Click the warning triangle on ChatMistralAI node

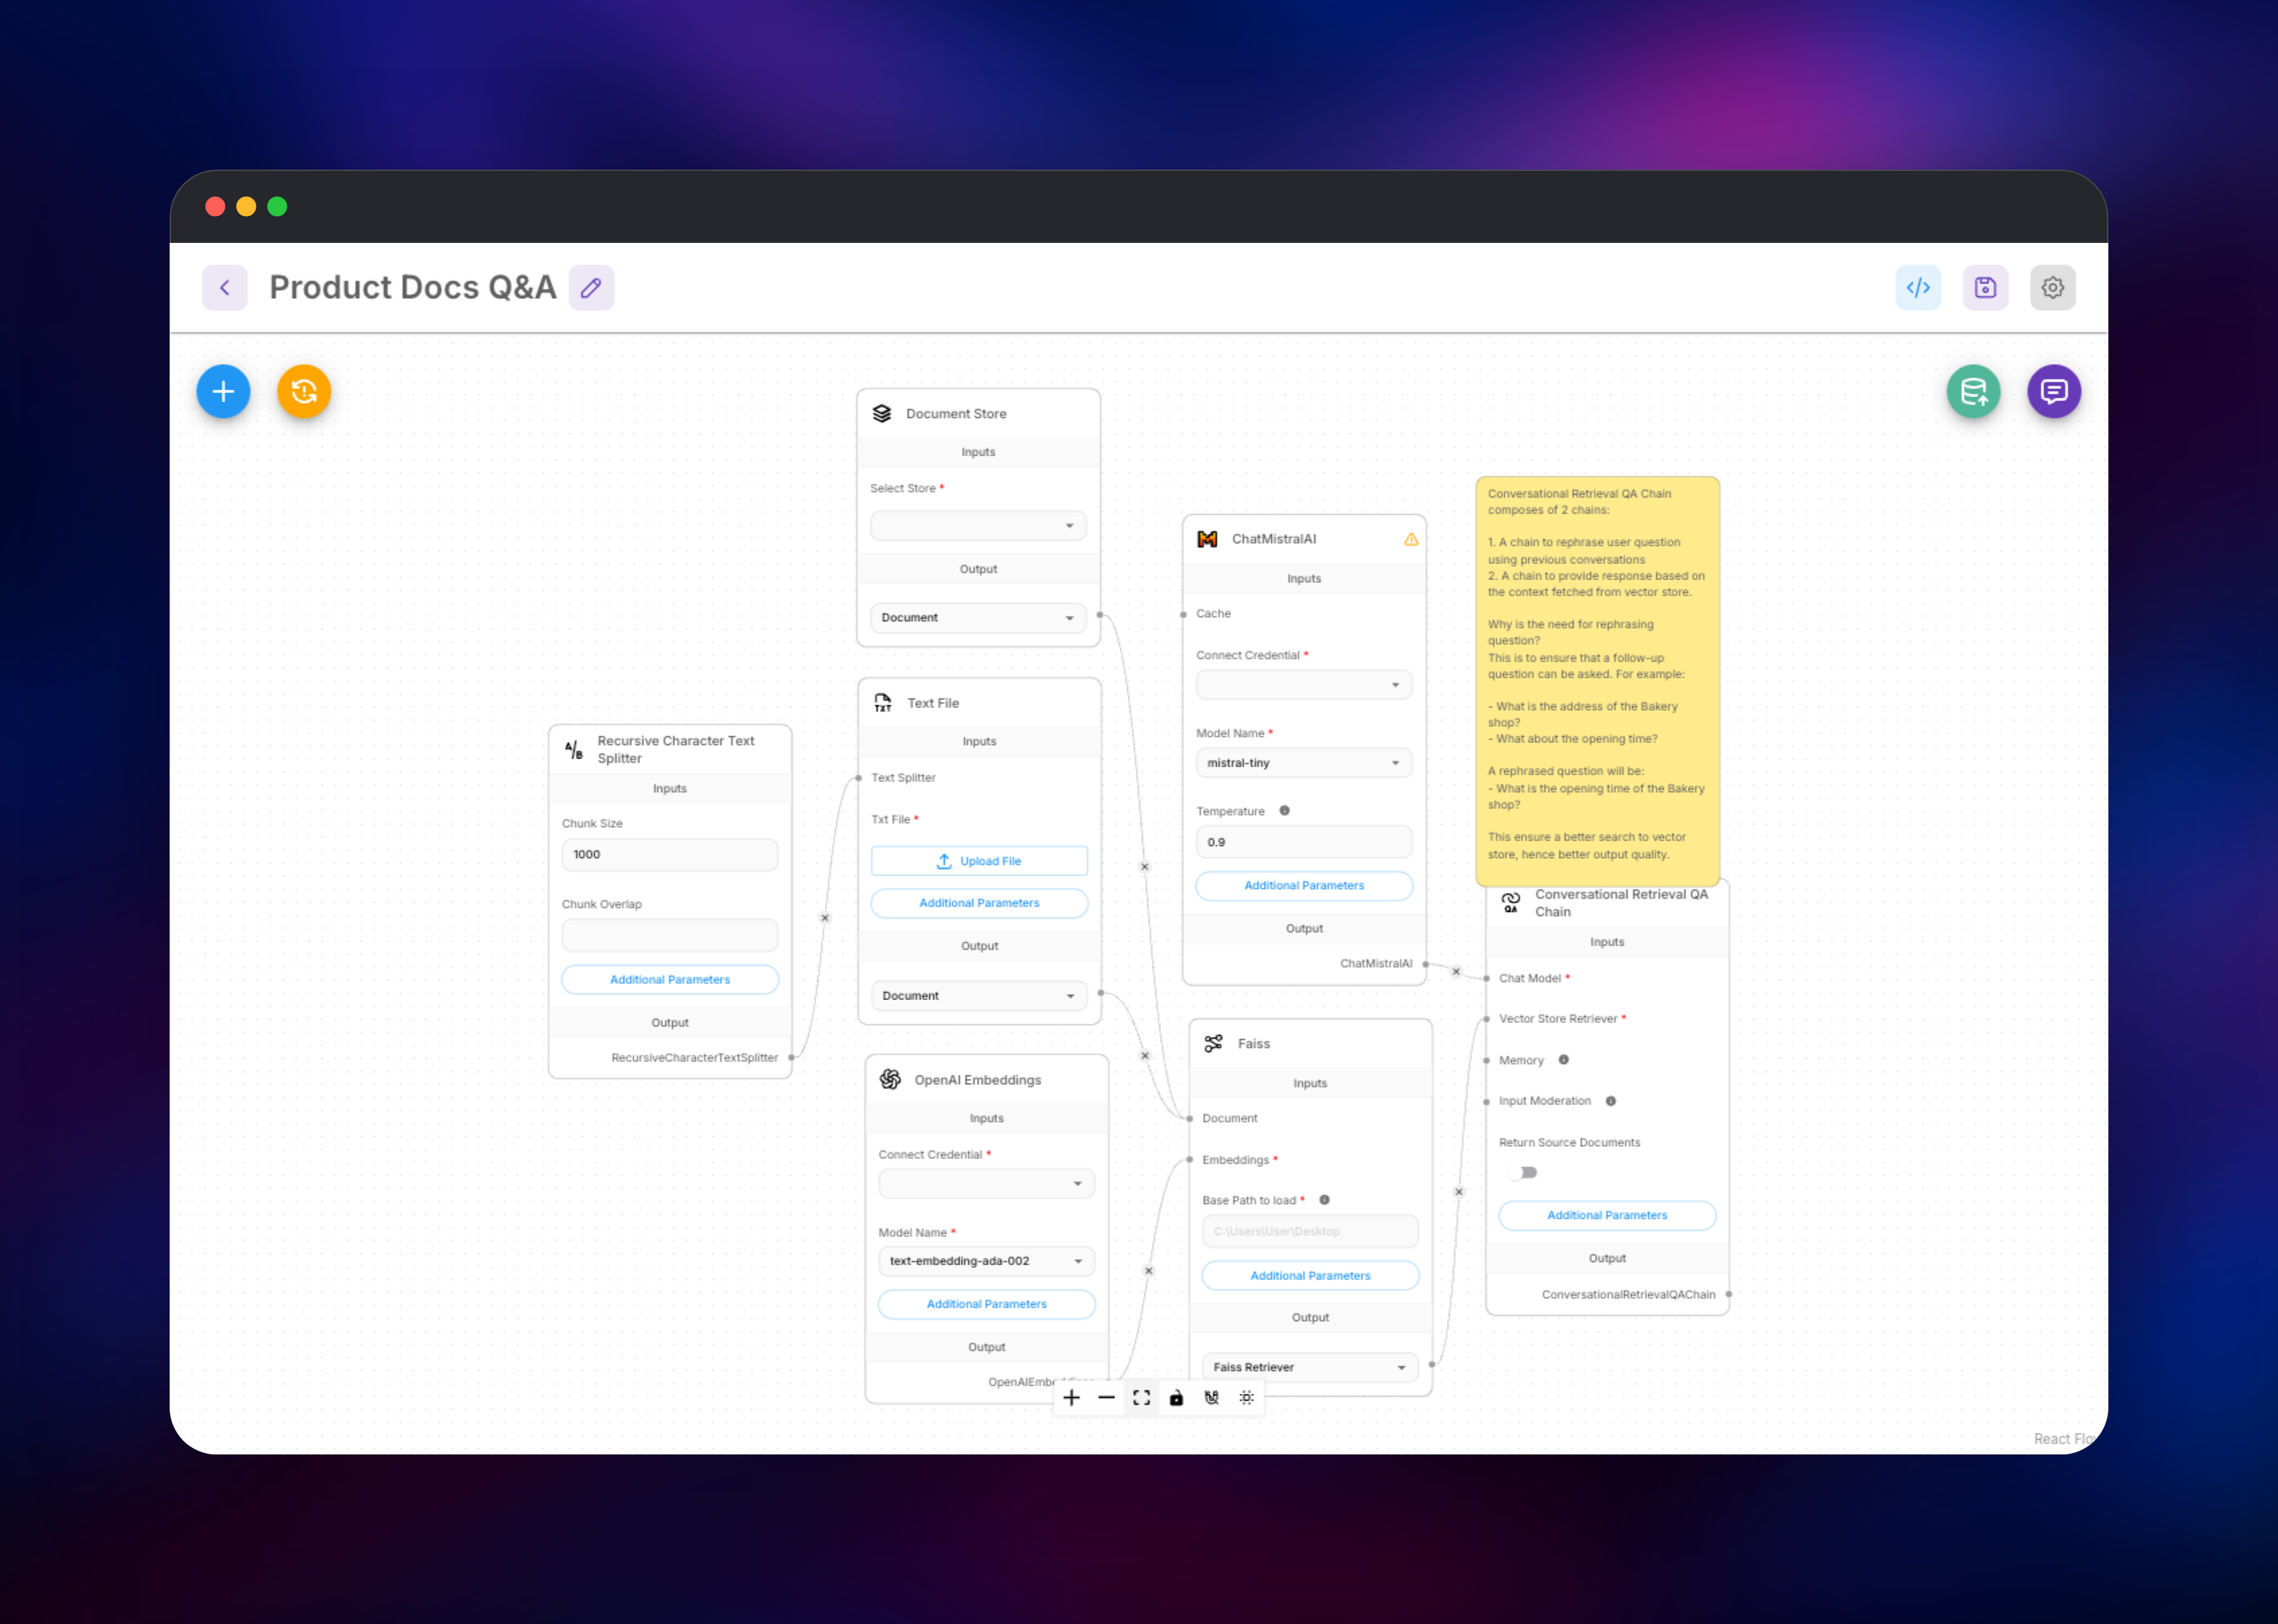[1410, 539]
